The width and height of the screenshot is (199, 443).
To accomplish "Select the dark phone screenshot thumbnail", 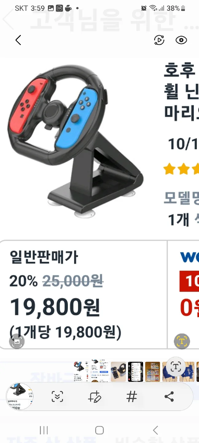I will 135,372.
